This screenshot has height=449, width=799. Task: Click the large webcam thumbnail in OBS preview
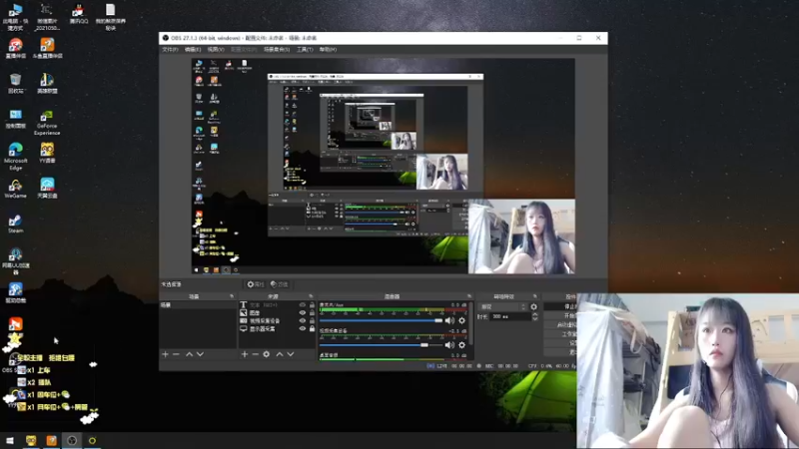(521, 236)
